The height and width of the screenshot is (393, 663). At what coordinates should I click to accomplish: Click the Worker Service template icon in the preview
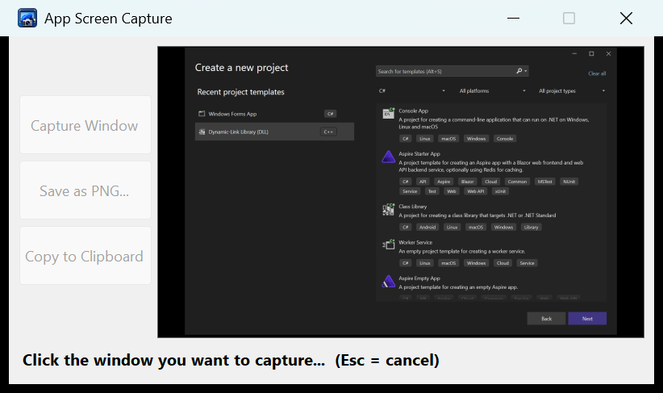point(388,245)
